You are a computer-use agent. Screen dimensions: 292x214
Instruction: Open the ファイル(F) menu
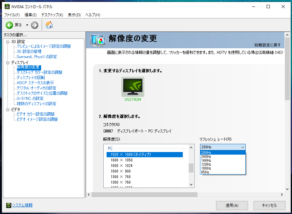pos(12,15)
